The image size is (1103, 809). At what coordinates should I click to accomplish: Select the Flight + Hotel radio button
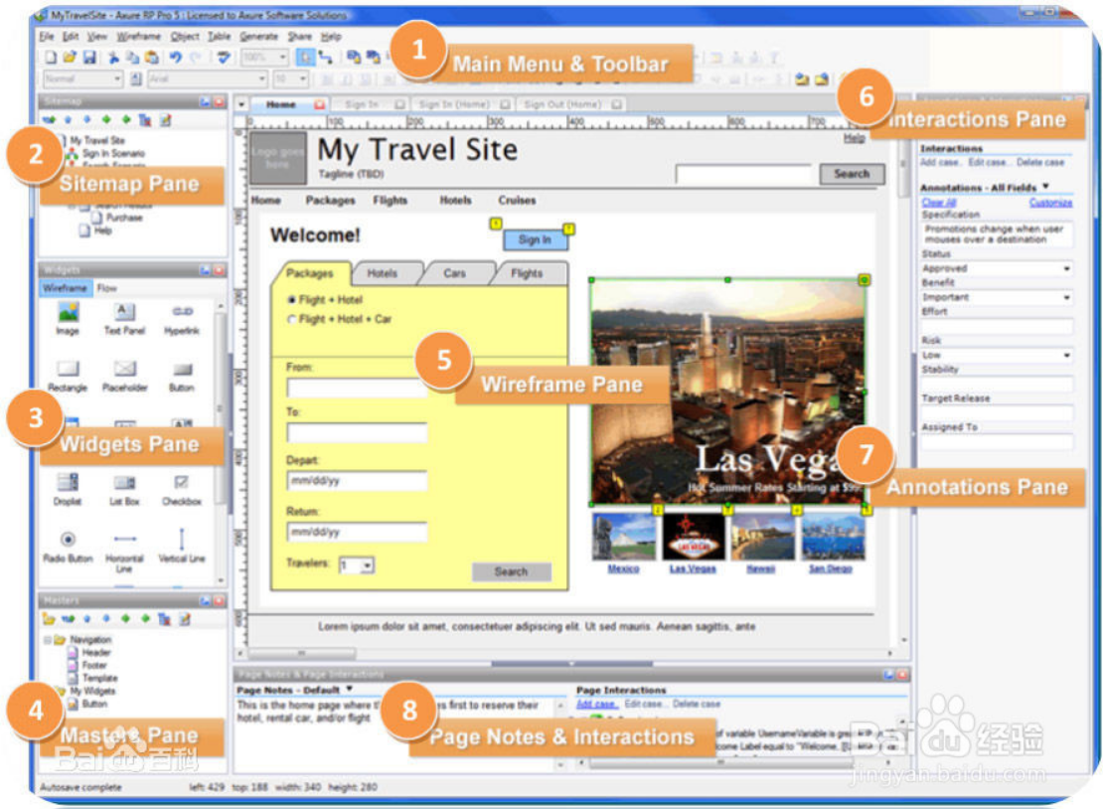292,300
